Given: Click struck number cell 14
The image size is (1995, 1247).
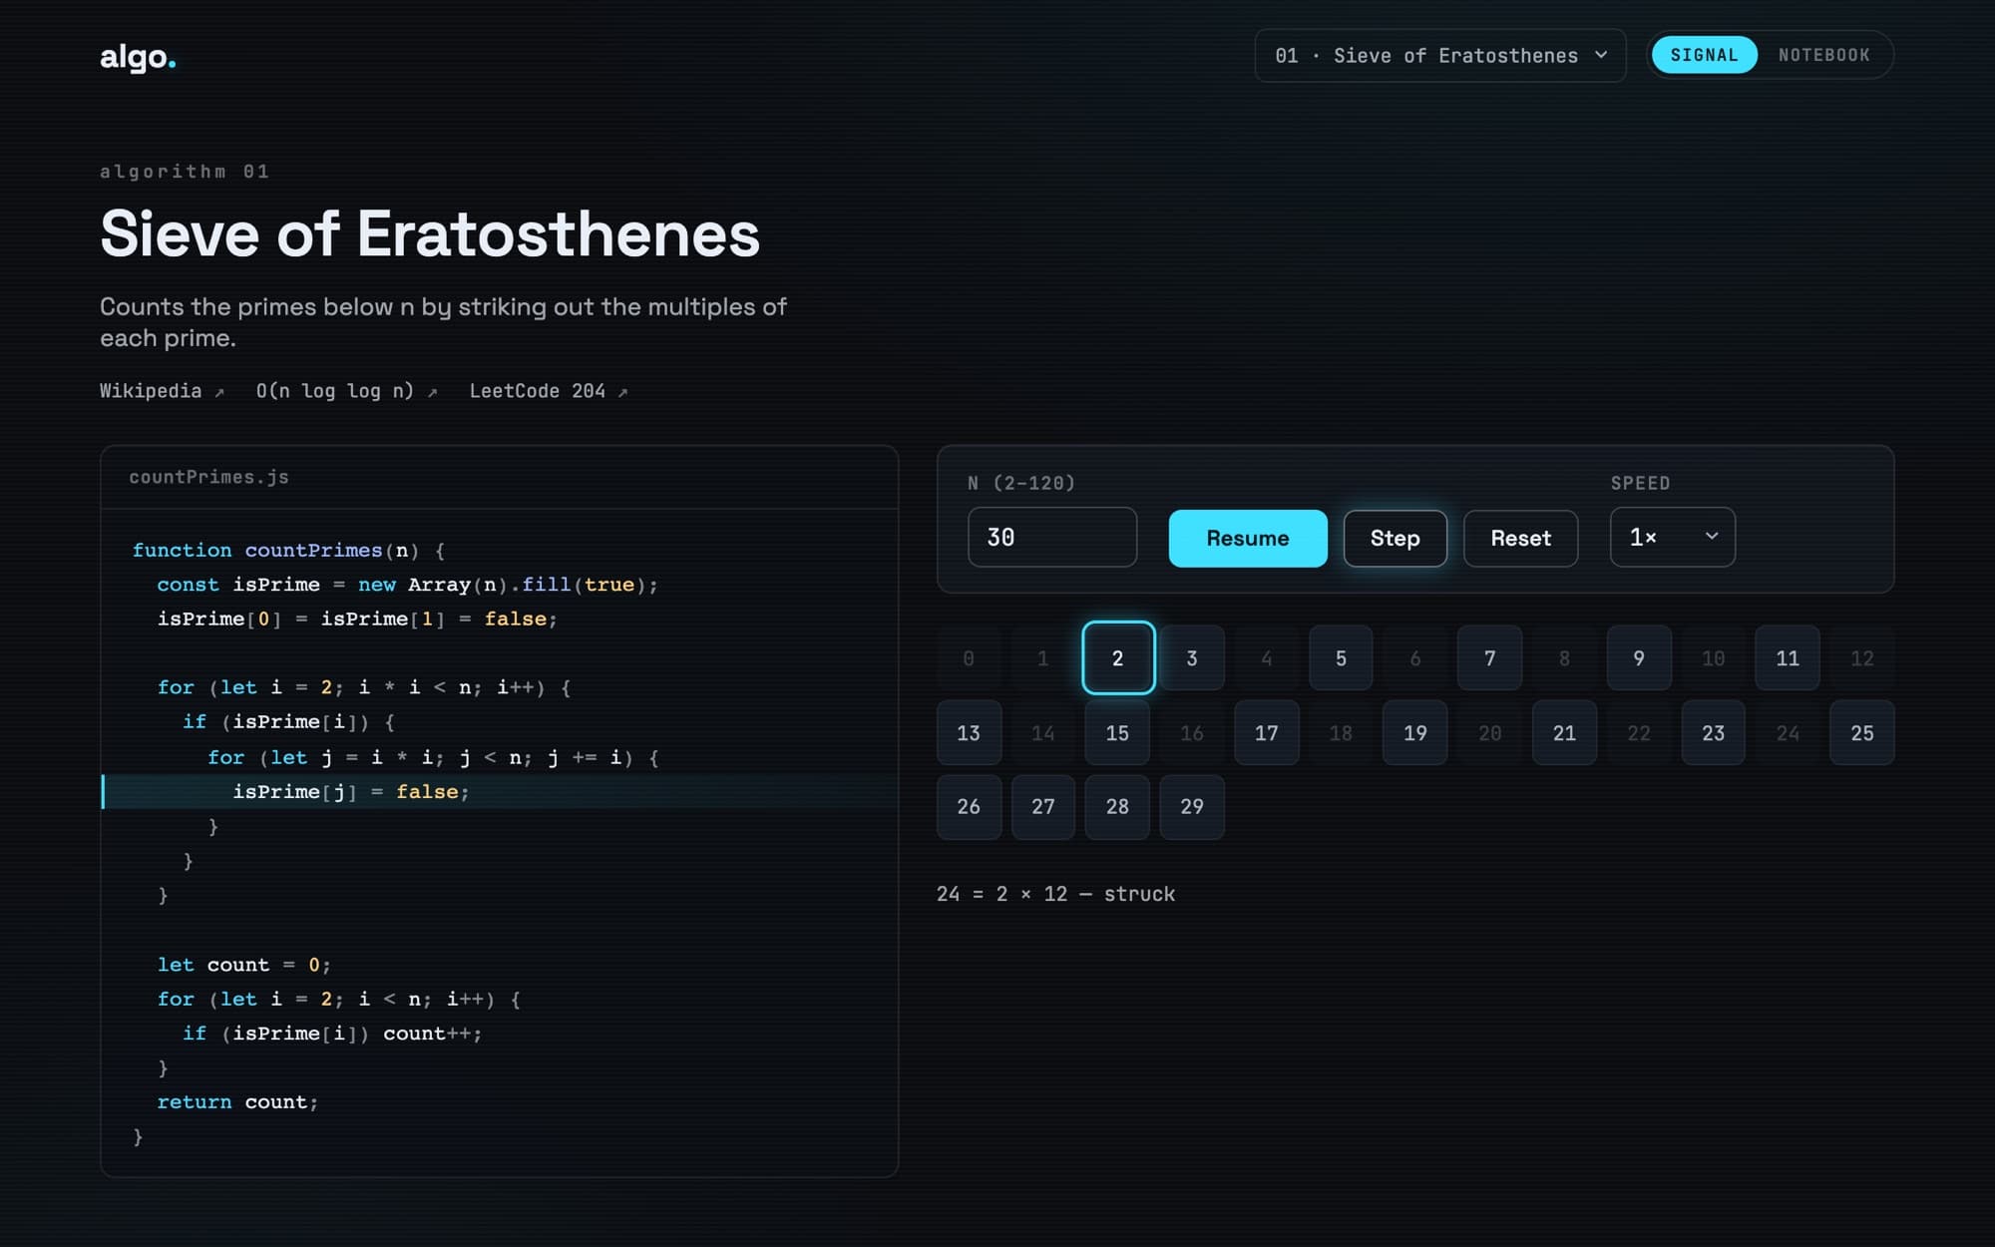Looking at the screenshot, I should coord(1043,733).
